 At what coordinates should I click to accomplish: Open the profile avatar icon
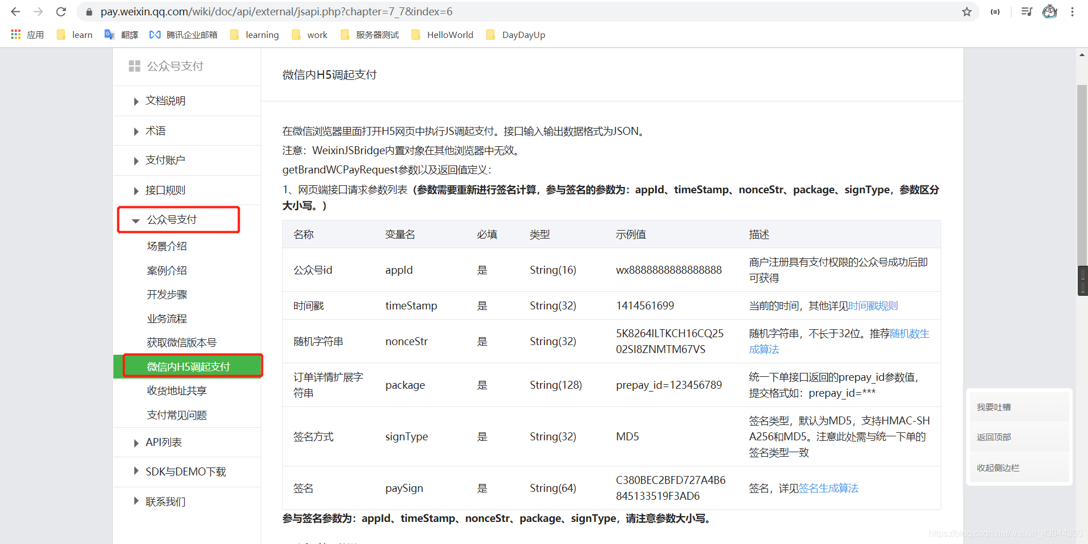tap(1049, 11)
